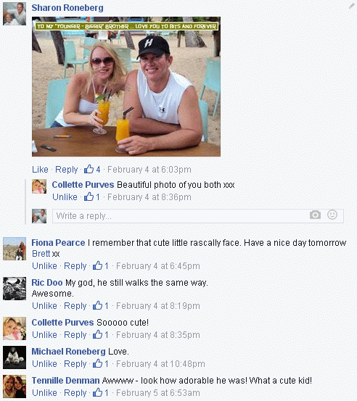Open Ric Doo's profile picture
357x401 pixels.
(x=15, y=289)
